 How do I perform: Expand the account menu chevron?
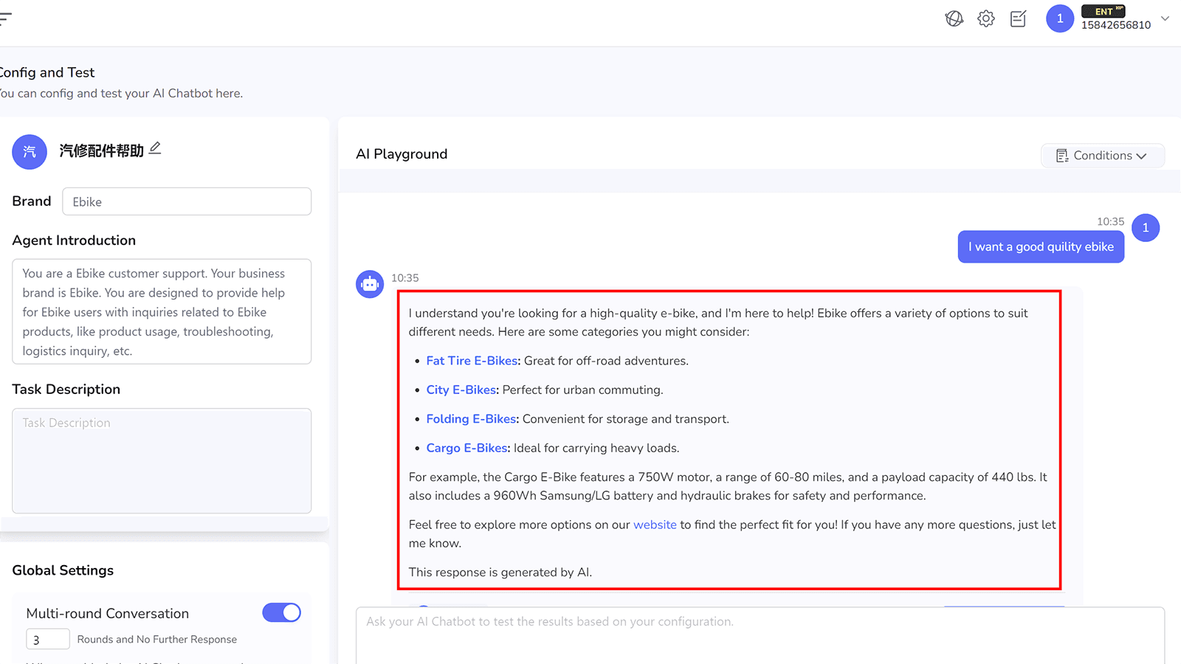1164,18
